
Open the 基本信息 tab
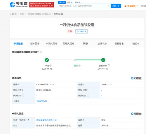pyautogui.click(x=35, y=43)
